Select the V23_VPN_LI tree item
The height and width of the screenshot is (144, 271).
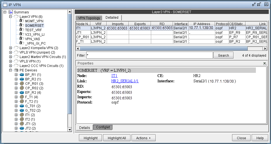(35, 34)
